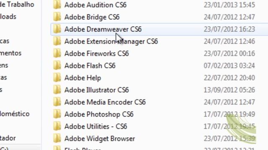Select the loads item in sidebar
Image resolution: width=268 pixels, height=150 pixels.
8,17
